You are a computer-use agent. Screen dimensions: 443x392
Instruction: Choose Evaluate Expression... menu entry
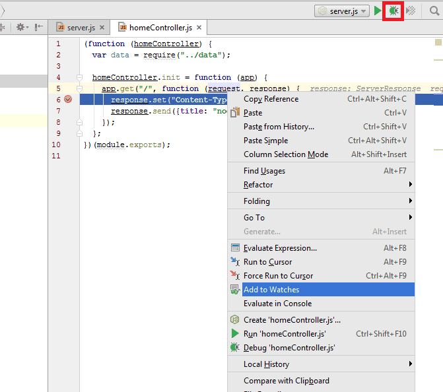(x=280, y=248)
